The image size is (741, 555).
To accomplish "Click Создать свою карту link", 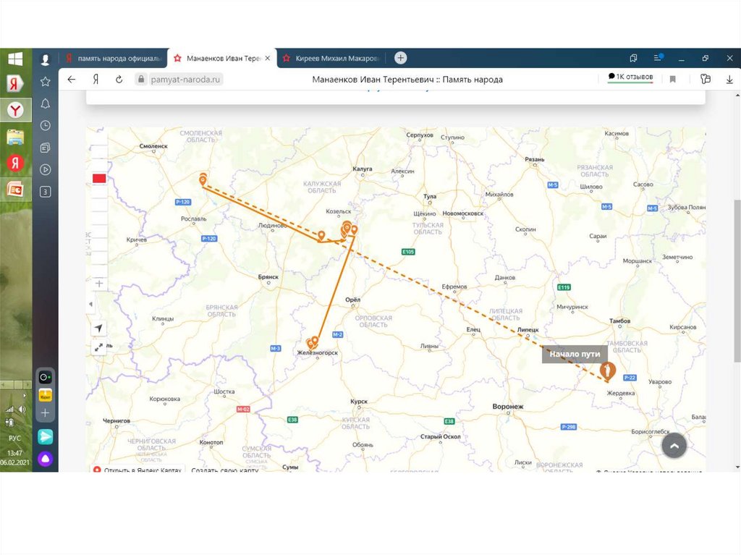I will (x=225, y=470).
